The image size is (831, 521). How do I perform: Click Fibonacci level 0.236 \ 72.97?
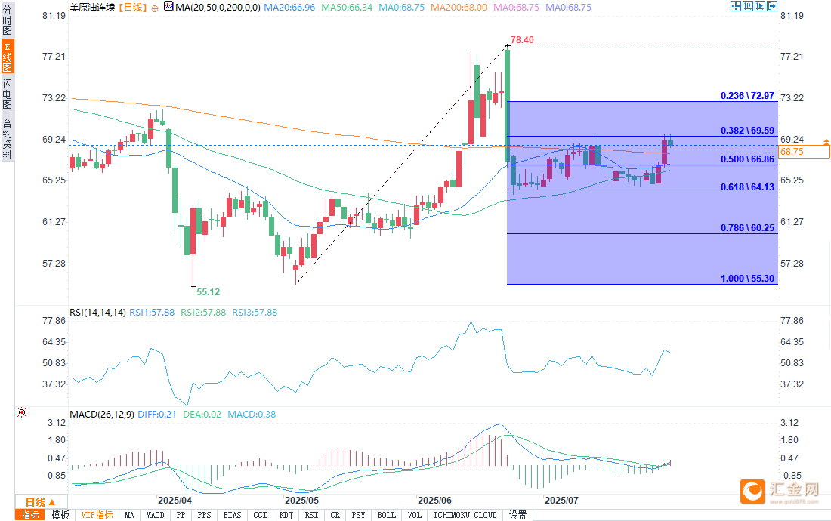point(747,96)
